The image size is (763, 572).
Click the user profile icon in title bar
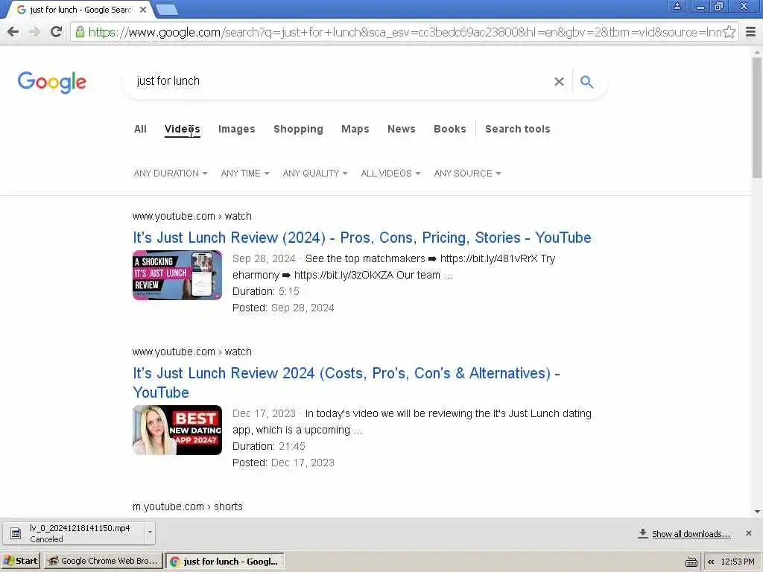pos(677,6)
